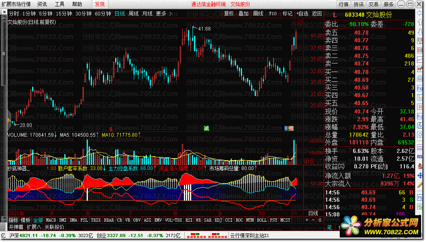Select the pencil draw sidebar icon
The width and height of the screenshot is (426, 242).
pos(420,185)
